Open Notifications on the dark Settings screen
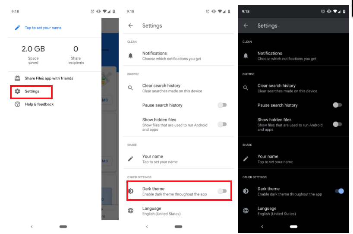The image size is (353, 234). click(x=287, y=56)
